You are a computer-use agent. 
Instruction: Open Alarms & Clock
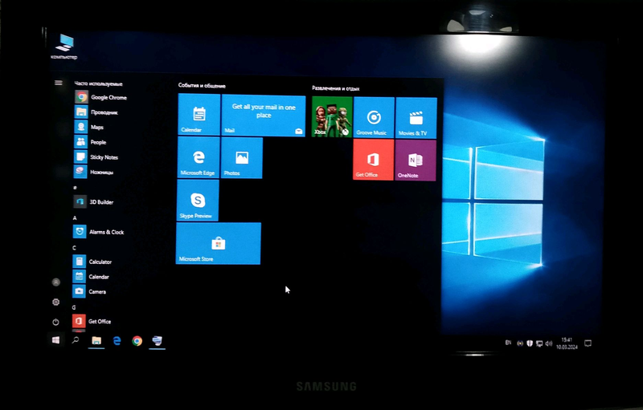coord(99,232)
